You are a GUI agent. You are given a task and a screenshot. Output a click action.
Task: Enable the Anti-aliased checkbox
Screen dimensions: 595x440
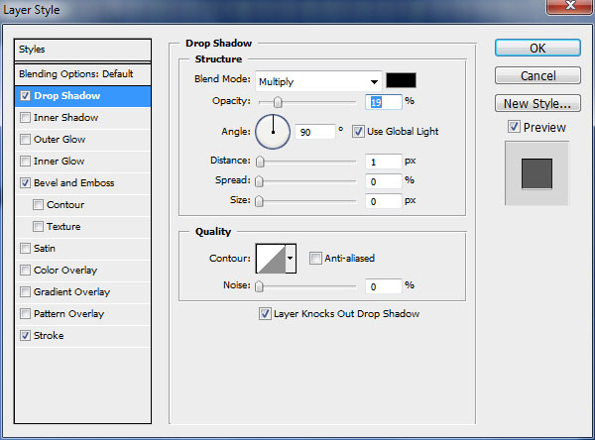click(315, 259)
